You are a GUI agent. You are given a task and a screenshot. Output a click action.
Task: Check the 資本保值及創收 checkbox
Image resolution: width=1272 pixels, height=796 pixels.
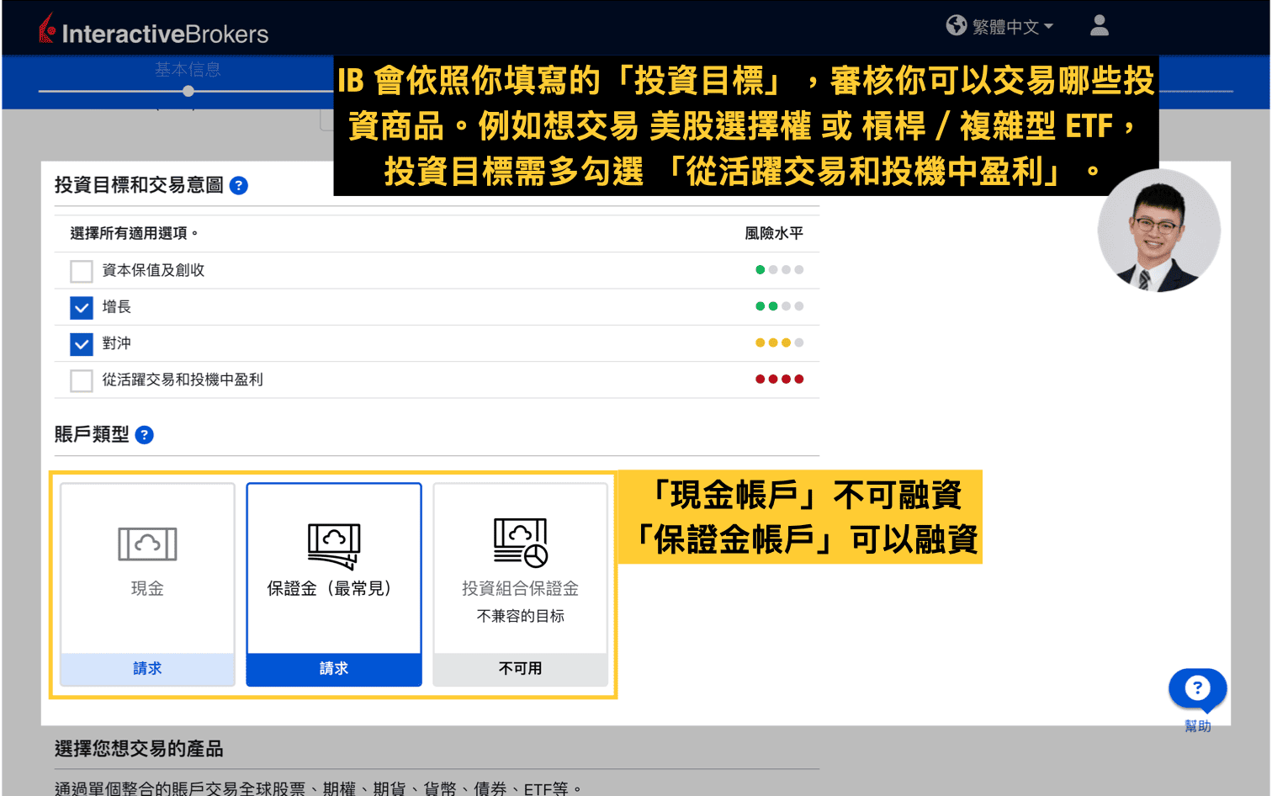[81, 271]
